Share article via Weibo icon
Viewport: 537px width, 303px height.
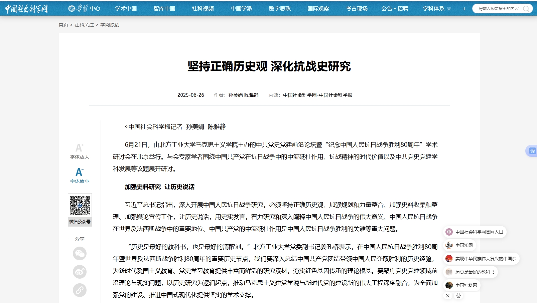pyautogui.click(x=80, y=272)
